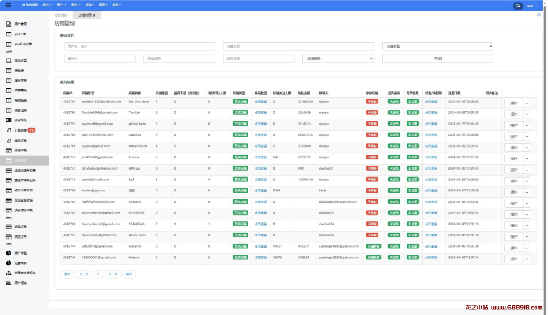Open 提现订单 via its card icon
The height and width of the screenshot is (315, 548).
(9, 227)
